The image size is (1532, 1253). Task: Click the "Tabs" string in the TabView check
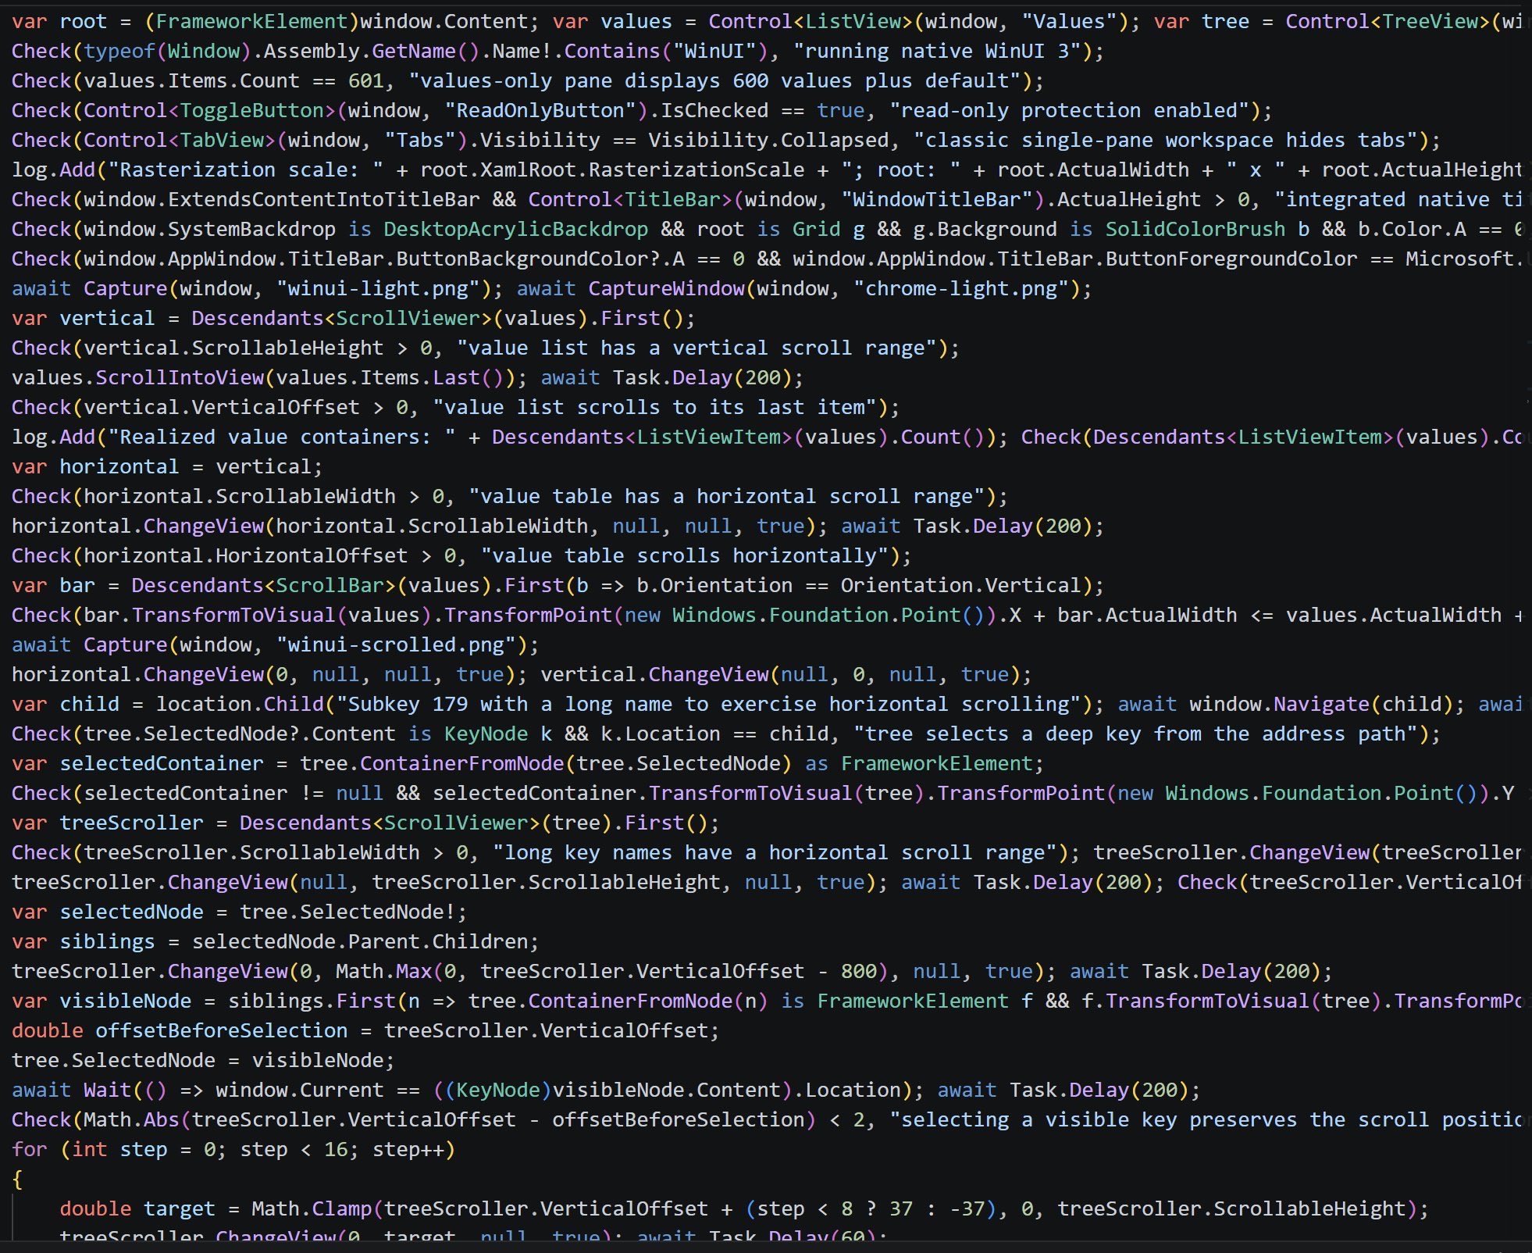click(420, 141)
